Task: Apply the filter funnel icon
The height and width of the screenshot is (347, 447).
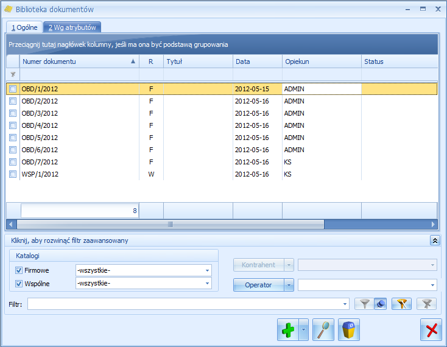Action: click(x=364, y=304)
